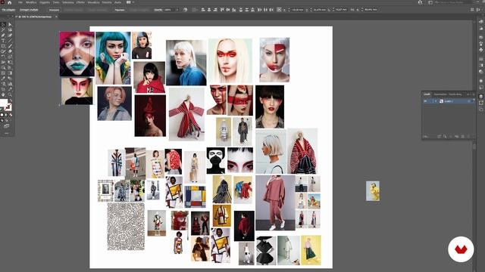Select the Magic Wand tool
485x272 pixels.
[x=3, y=30]
